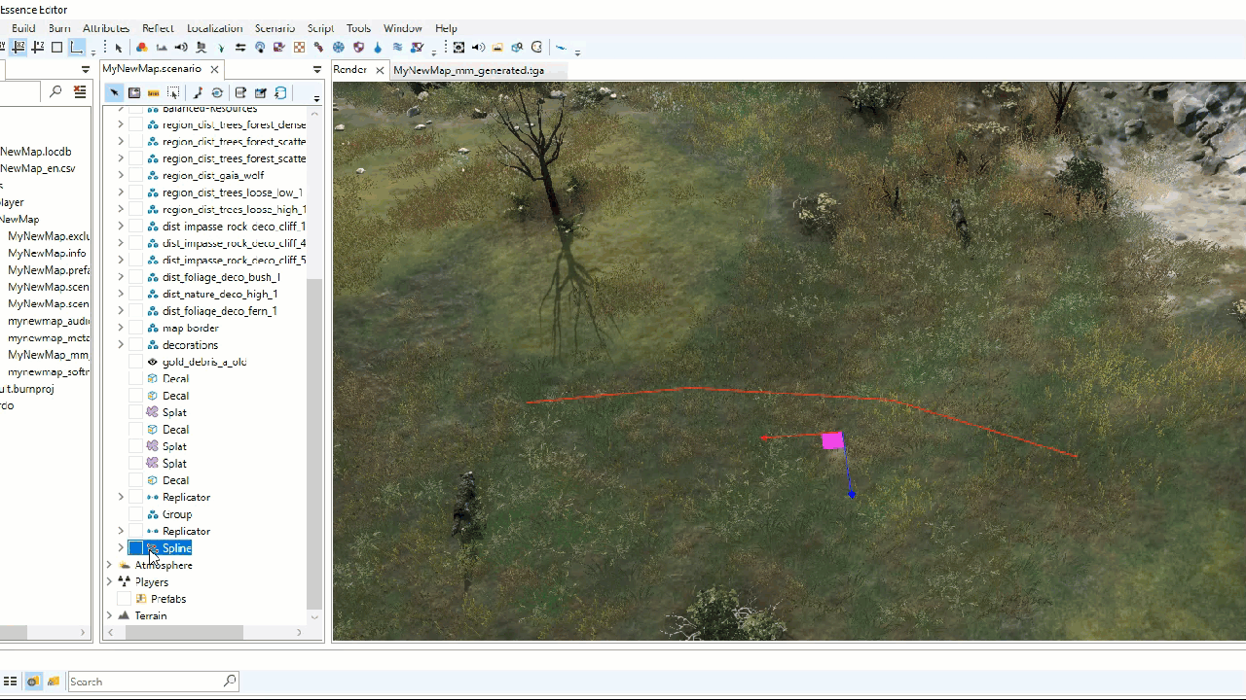This screenshot has height=700, width=1246.
Task: Click the magnifier search icon in left panel
Action: 55,91
